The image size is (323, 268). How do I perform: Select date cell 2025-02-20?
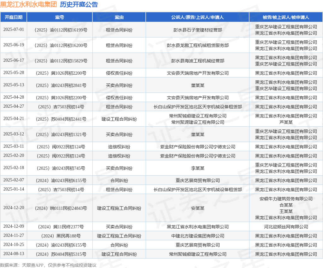point(14,156)
